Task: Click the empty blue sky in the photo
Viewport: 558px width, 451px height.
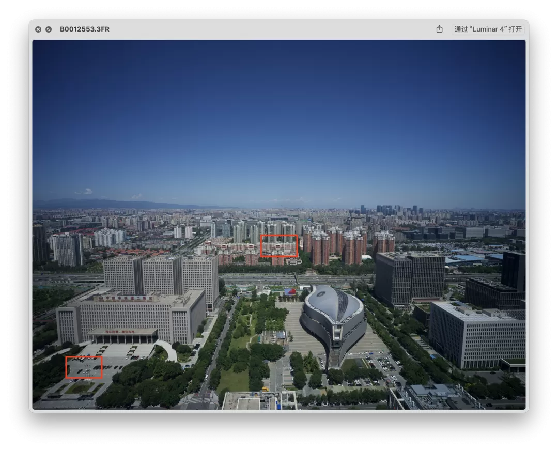Action: pos(279,114)
